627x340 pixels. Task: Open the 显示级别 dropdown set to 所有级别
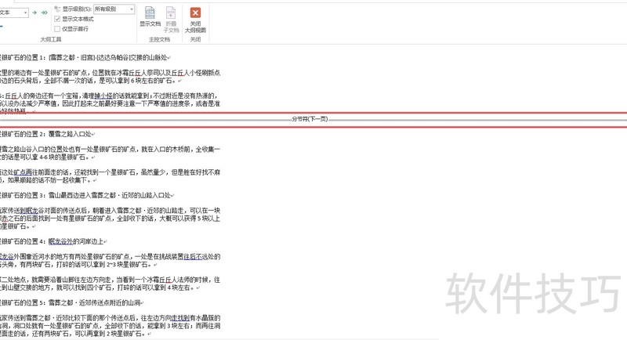114,9
